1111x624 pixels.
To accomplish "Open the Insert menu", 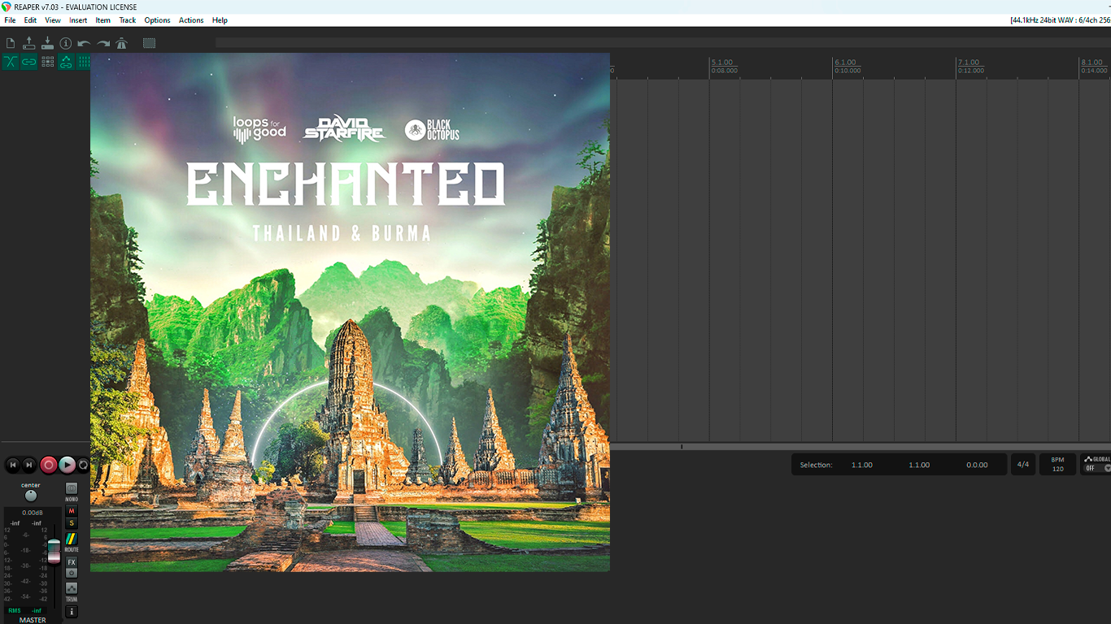I will (78, 20).
